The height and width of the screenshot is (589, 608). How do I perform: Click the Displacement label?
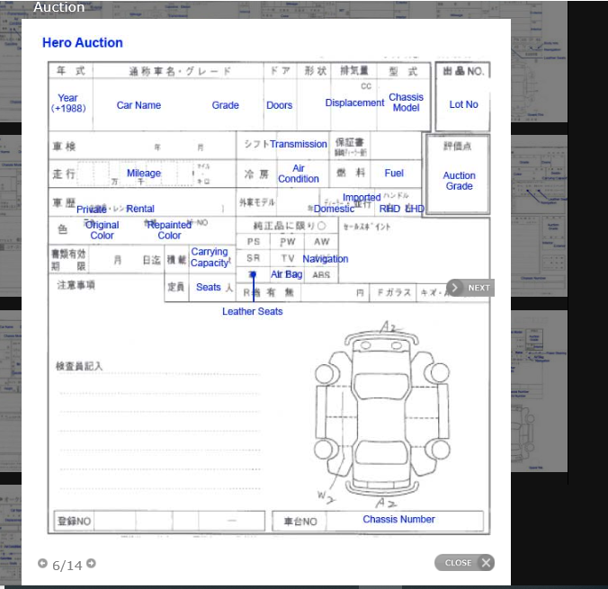click(354, 103)
